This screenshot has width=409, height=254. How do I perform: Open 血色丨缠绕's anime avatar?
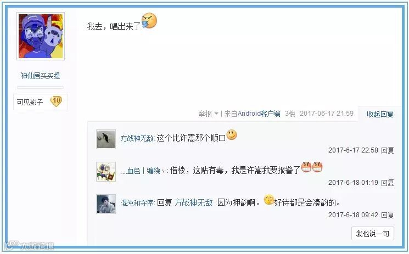pos(106,172)
